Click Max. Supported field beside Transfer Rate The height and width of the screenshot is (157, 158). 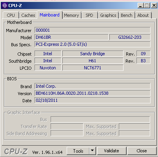click(134, 126)
